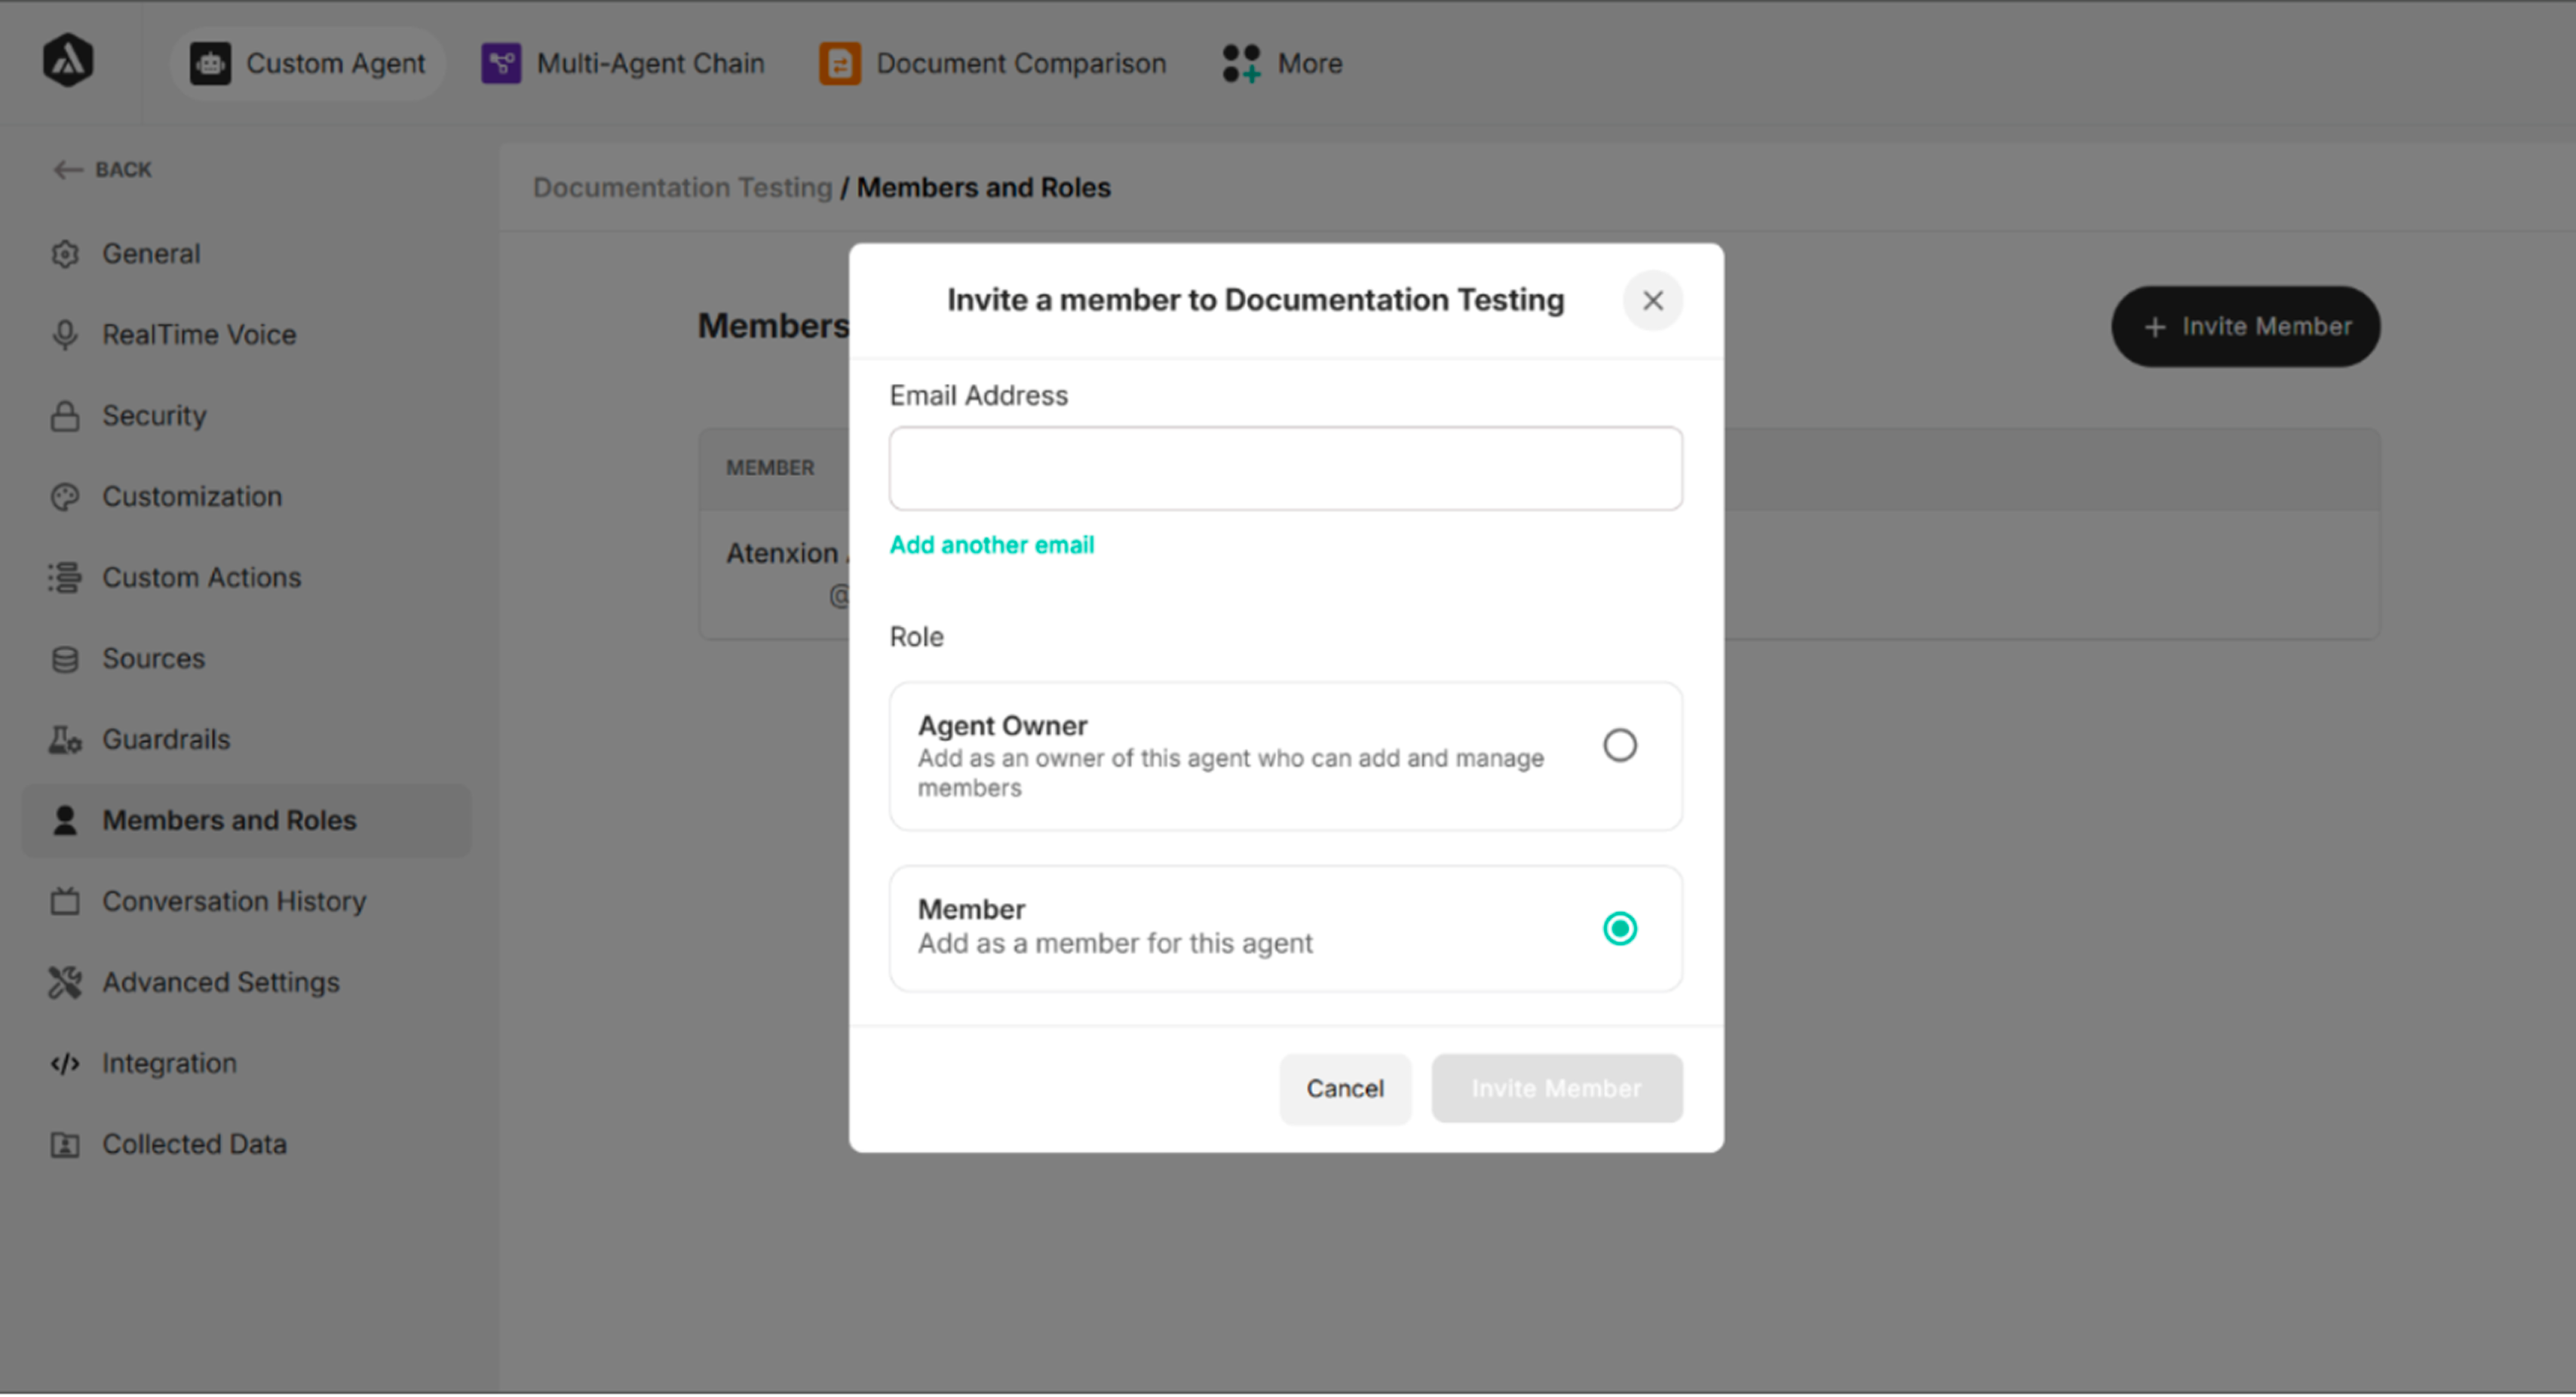This screenshot has height=1397, width=2576.
Task: Click the Multi-Agent Chain purple icon
Action: (x=501, y=63)
